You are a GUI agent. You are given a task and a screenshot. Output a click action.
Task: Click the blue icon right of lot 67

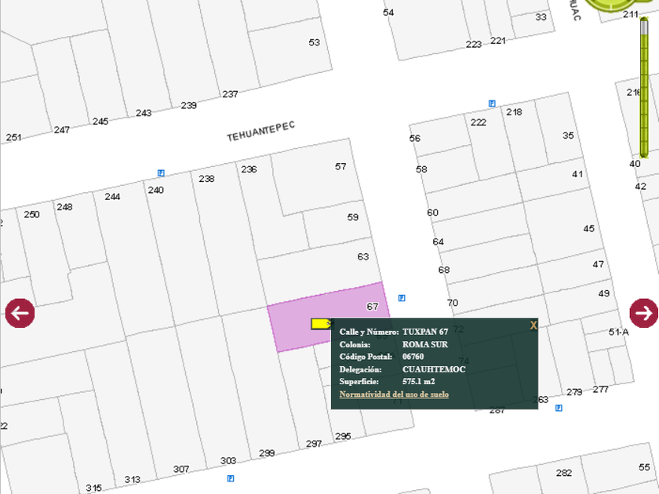pos(402,298)
